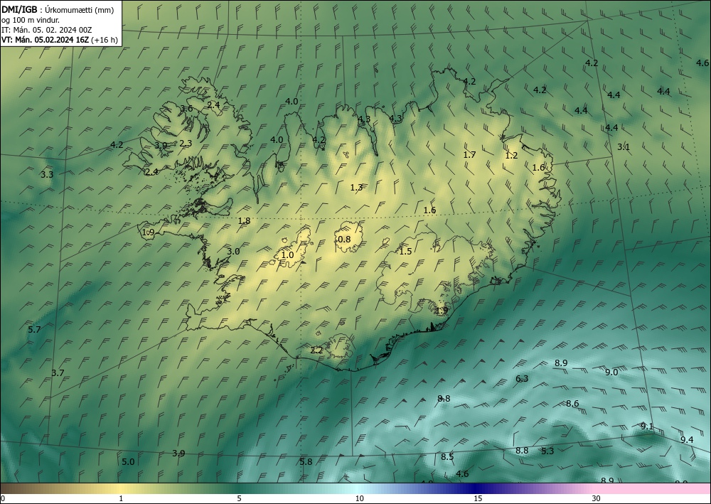This screenshot has width=711, height=504.
Task: Click the 5.8 value south of Iceland
Action: tap(306, 462)
